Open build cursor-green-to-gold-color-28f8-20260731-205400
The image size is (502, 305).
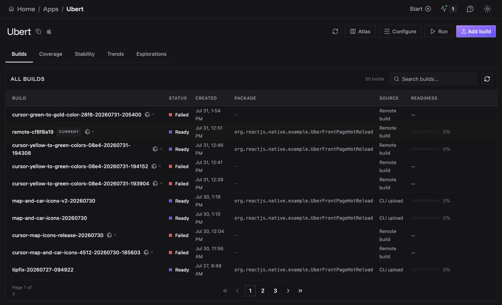pyautogui.click(x=77, y=115)
